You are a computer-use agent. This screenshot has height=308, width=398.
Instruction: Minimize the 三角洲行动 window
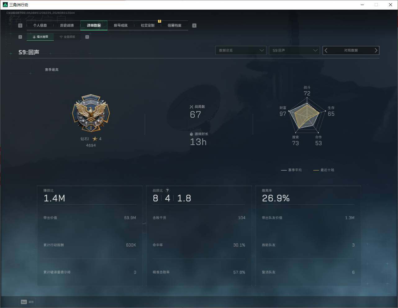(362, 5)
